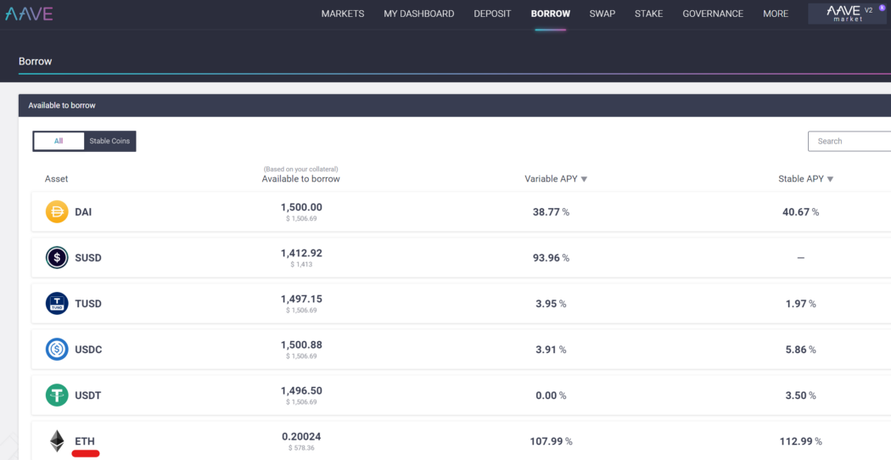891x460 pixels.
Task: Click TUSD stable APY 1.97 %
Action: pos(801,304)
